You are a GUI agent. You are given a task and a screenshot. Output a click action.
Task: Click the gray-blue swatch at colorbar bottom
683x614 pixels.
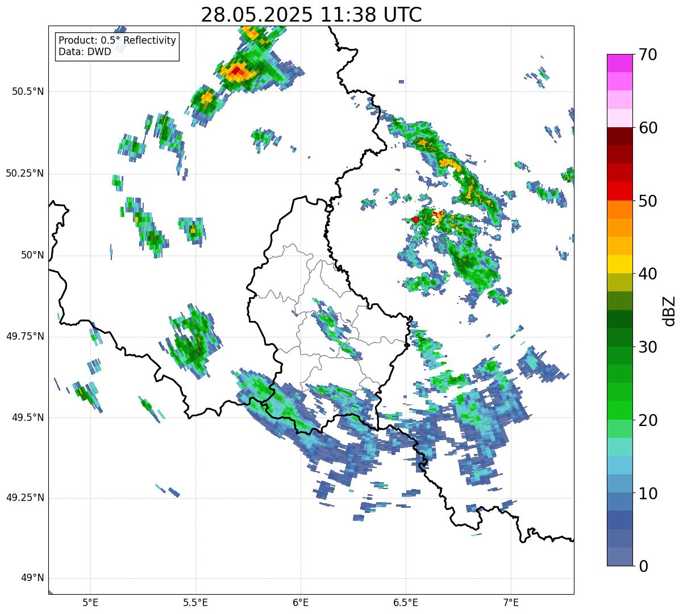[619, 557]
